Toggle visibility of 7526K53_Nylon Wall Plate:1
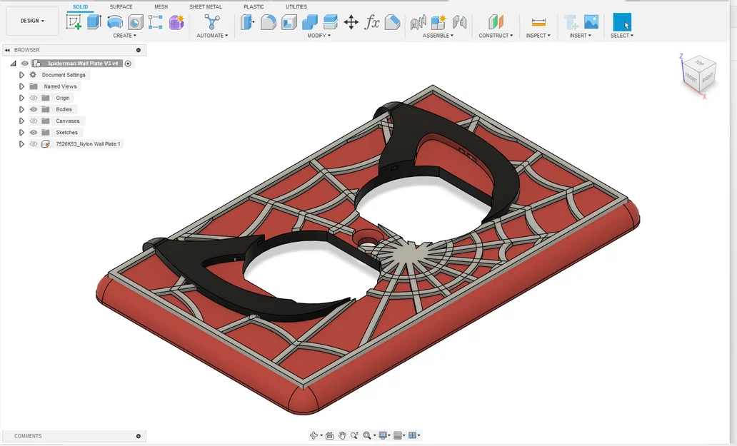 tap(34, 144)
